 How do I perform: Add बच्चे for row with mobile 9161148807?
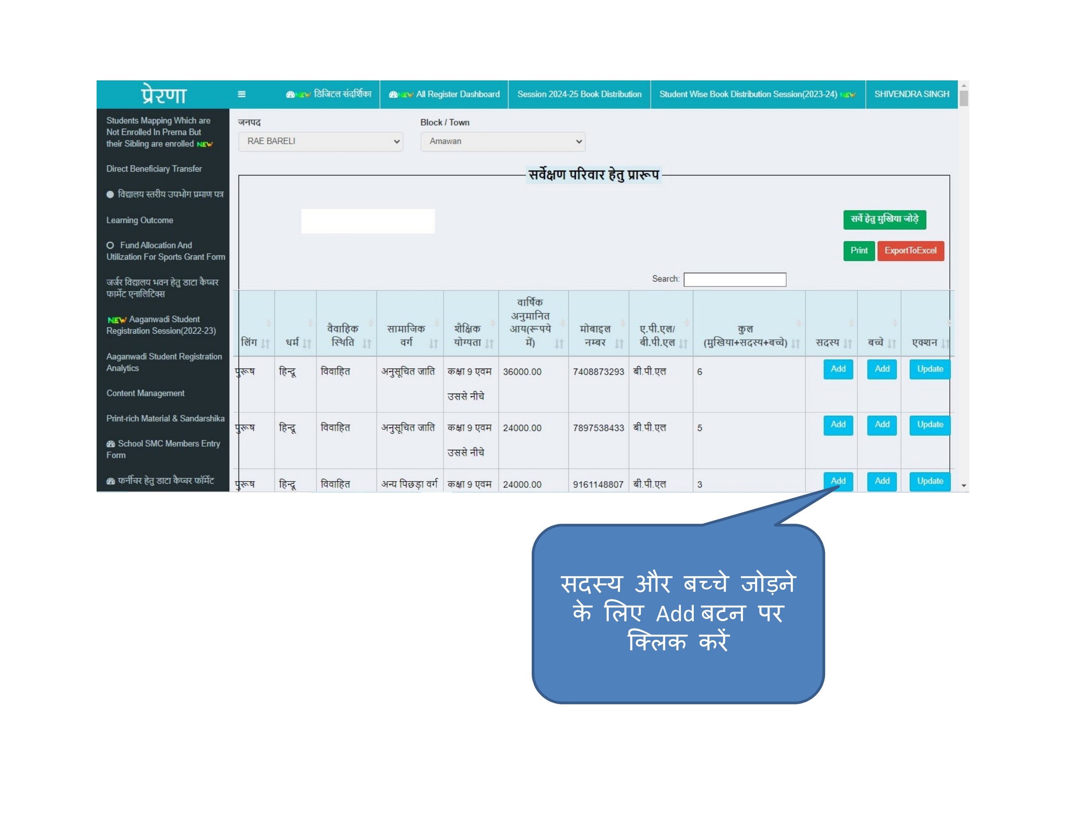[x=882, y=481]
